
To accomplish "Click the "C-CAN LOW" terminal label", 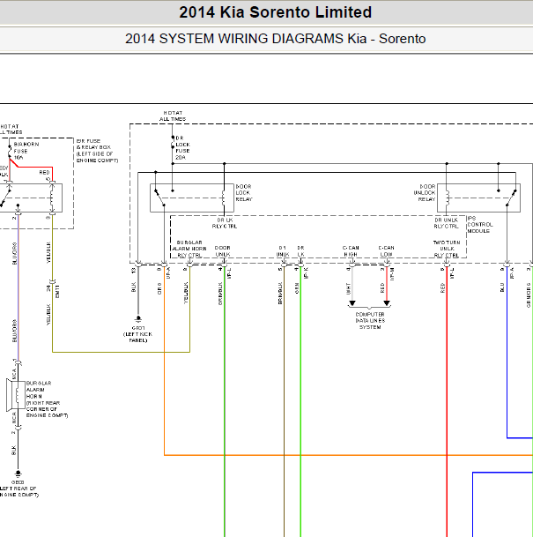I will [x=386, y=251].
